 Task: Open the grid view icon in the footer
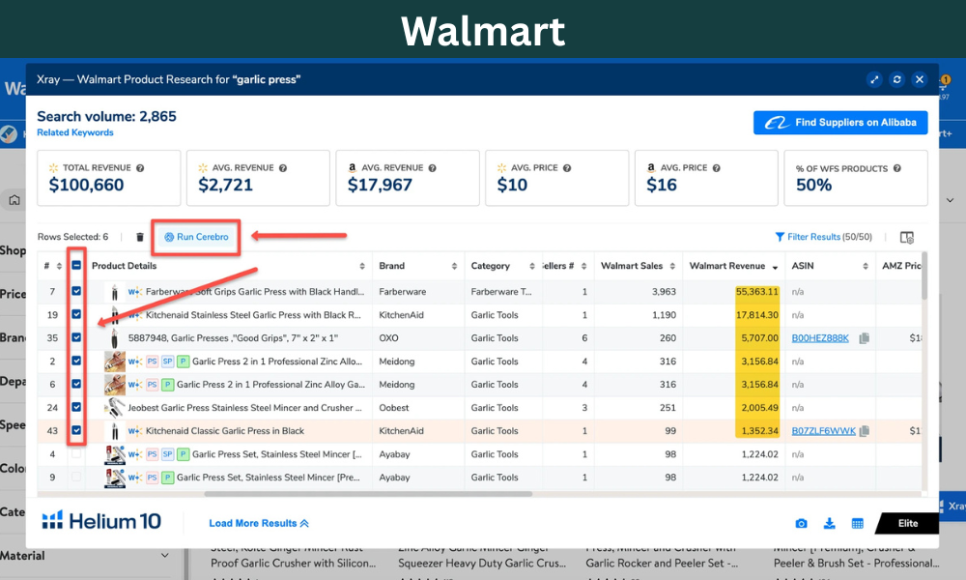[858, 523]
